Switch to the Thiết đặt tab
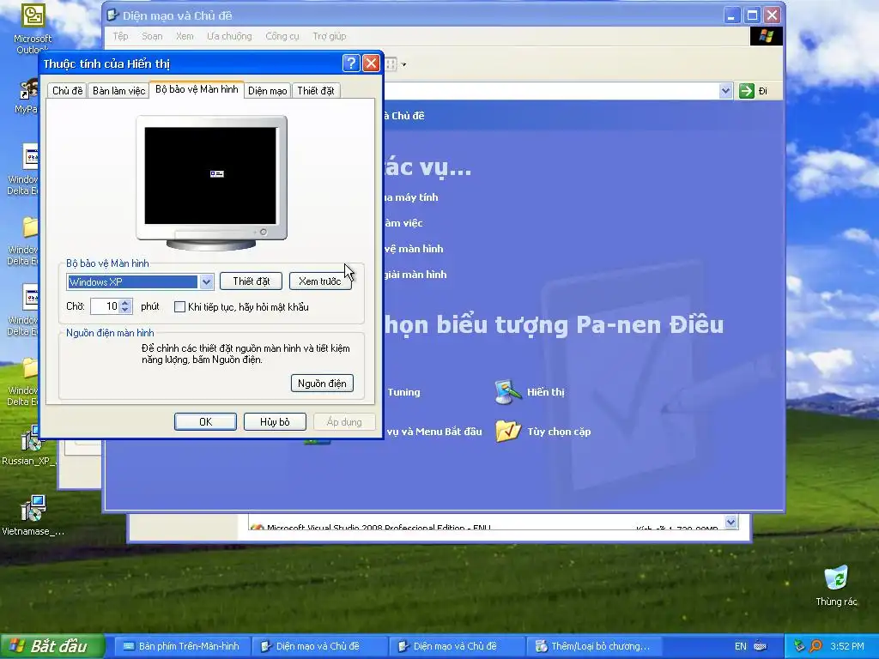The width and height of the screenshot is (879, 659). pyautogui.click(x=316, y=91)
